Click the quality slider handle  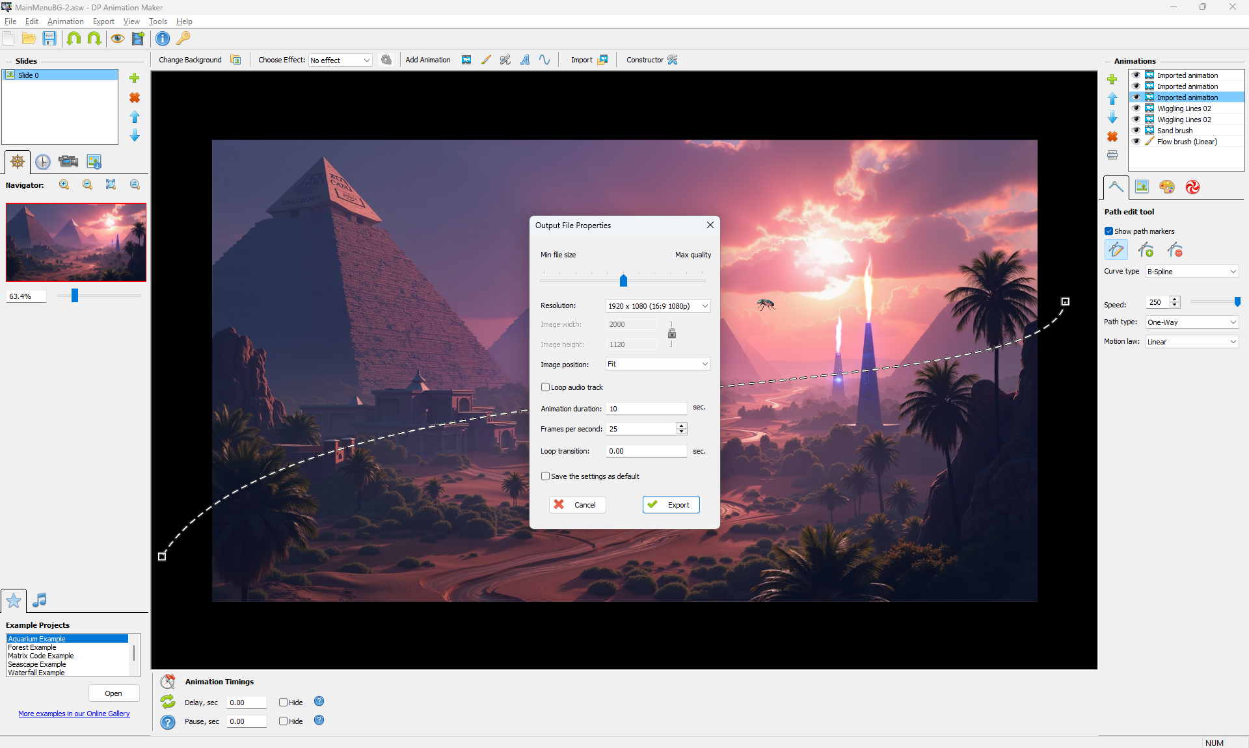click(x=623, y=281)
